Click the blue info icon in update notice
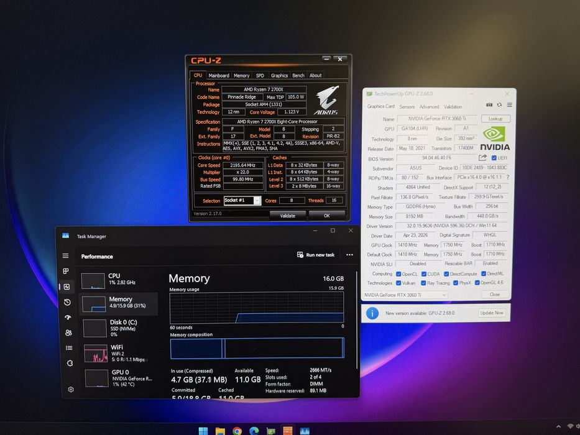580x435 pixels. tap(372, 313)
